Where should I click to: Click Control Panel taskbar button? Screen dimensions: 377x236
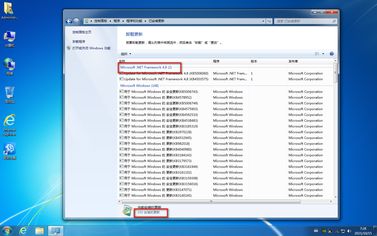pos(56,231)
